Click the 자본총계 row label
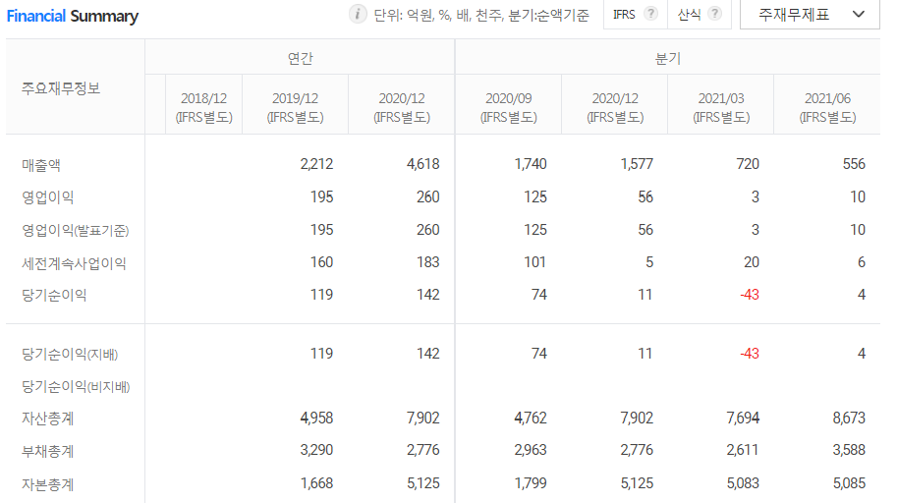897x503 pixels. tap(47, 484)
